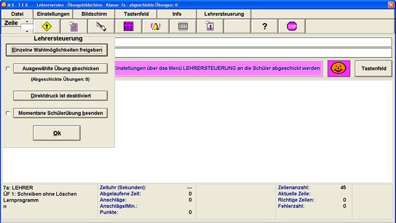Click the 'Richtige Zeilen:' label
Image resolution: width=396 pixels, height=223 pixels.
point(296,200)
